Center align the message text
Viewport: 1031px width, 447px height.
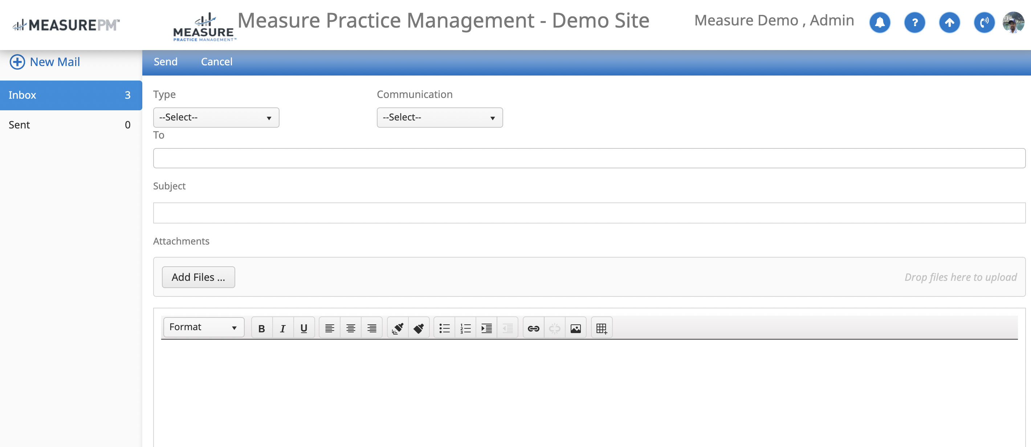(351, 328)
